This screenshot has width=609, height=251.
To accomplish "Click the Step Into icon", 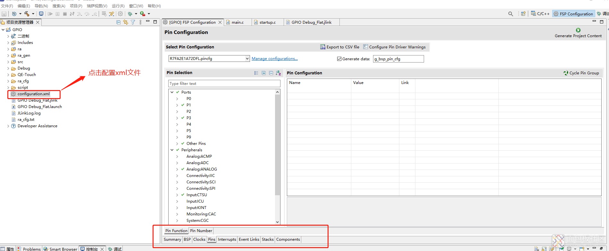I will point(79,14).
